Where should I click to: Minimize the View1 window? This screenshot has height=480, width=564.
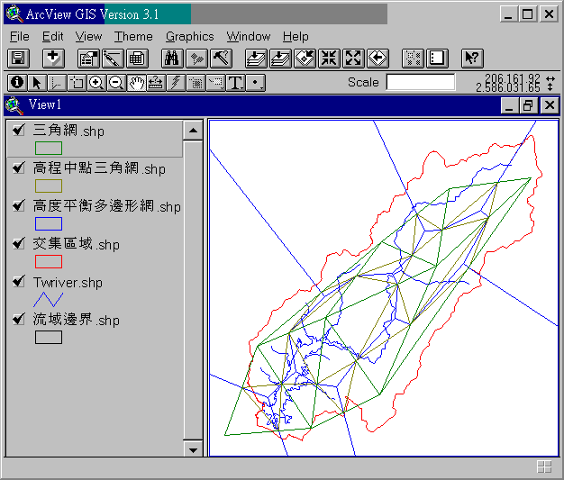pos(509,105)
